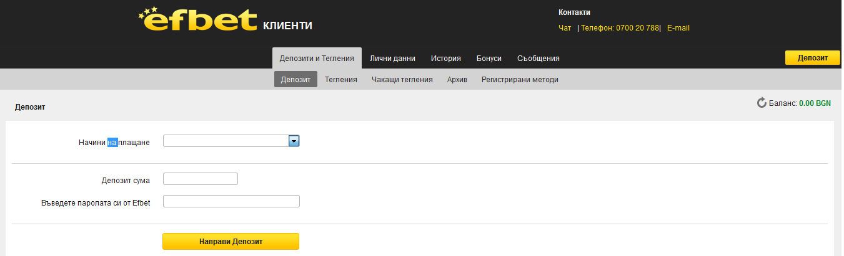Refresh balance using the circular arrow icon
This screenshot has height=256, width=844.
[762, 103]
